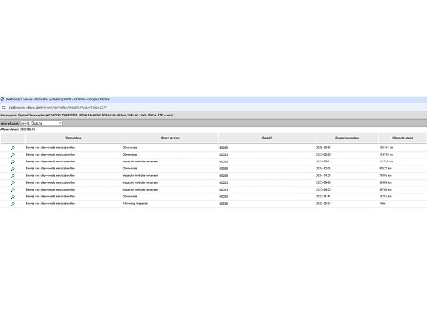Click magnifier icon for the 36786 km inspection
Screen dimensions: 427x320
click(x=12, y=190)
